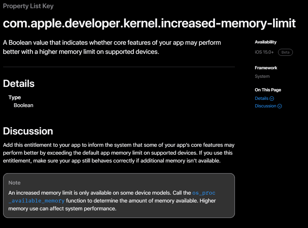Screen dimensions: 308x228
Task: Click the Framework sidebar heading
Action: point(266,68)
